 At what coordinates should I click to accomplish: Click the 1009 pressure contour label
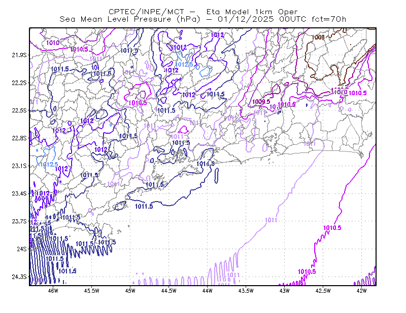(x=318, y=37)
